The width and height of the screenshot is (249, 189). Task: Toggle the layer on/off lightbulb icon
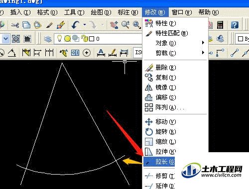tap(59, 38)
